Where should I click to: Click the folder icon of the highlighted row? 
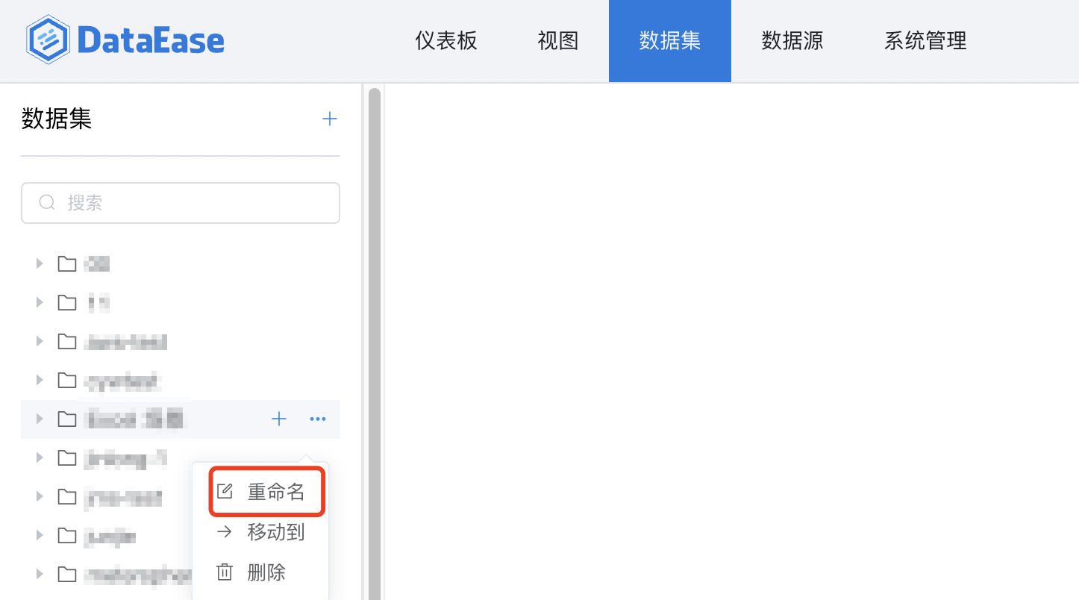click(66, 419)
